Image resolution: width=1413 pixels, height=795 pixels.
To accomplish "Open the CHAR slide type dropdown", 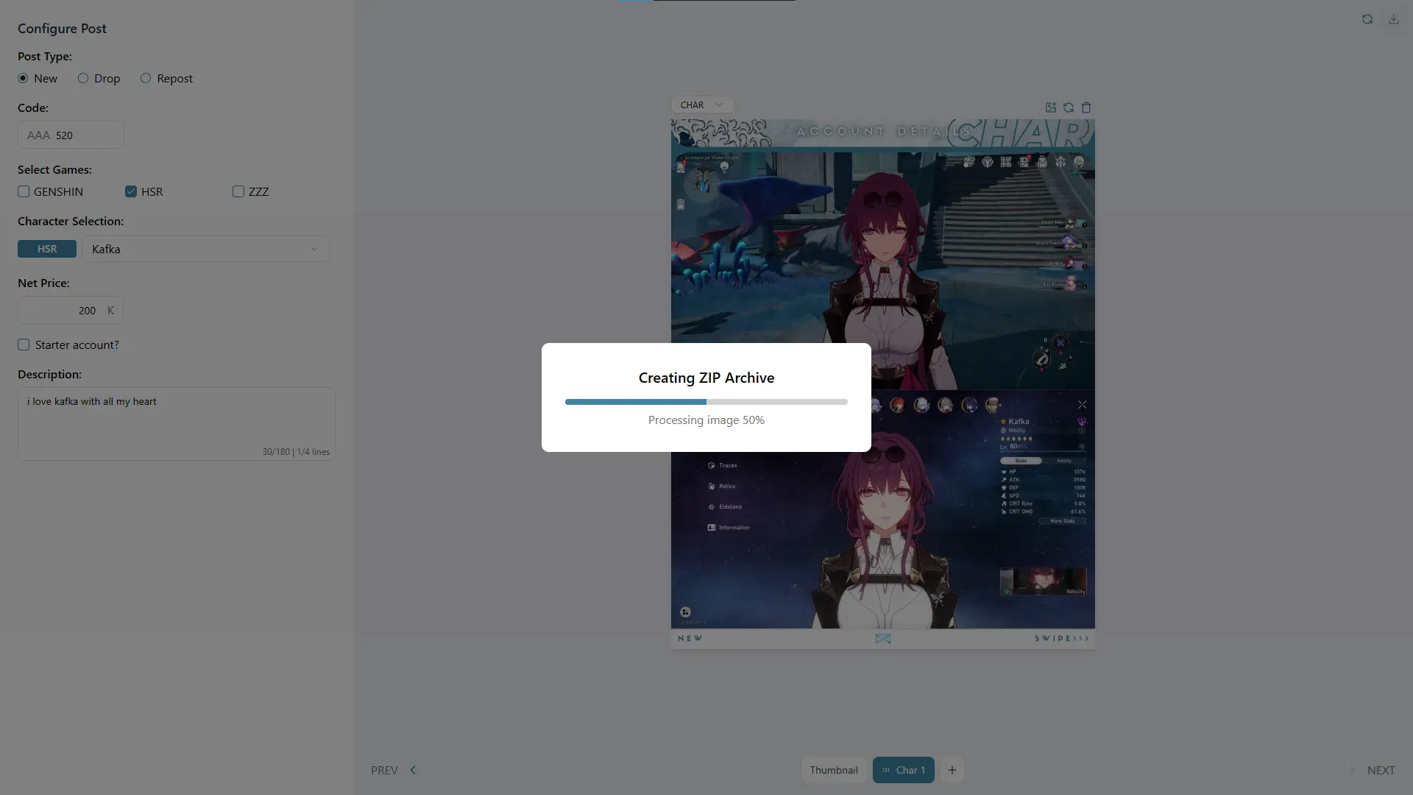I will [x=702, y=105].
